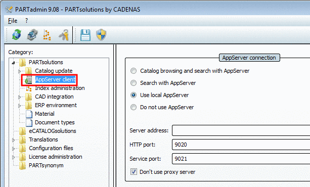Click the AppServer client server icon
310x187 pixels.
tap(28, 79)
